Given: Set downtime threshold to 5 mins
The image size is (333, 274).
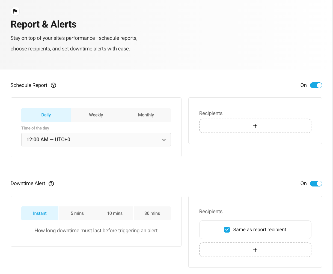Looking at the screenshot, I should (x=77, y=213).
